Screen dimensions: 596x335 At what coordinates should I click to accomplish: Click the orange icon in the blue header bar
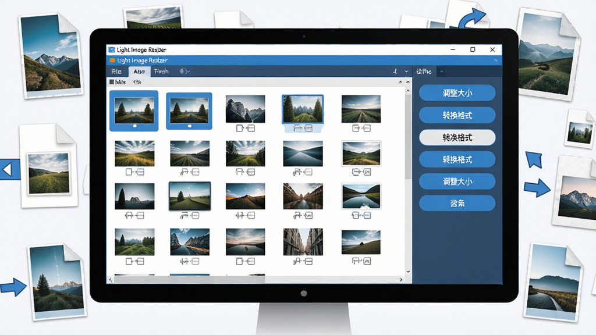click(x=112, y=60)
